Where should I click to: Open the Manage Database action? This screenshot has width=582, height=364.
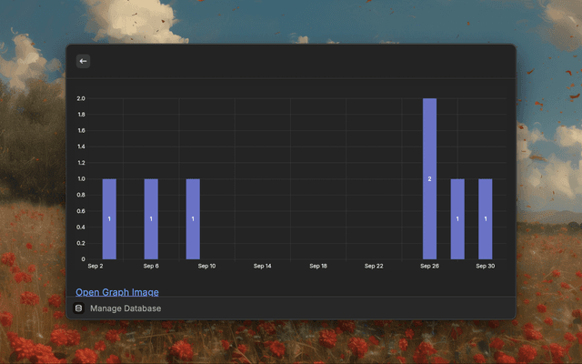(x=125, y=308)
